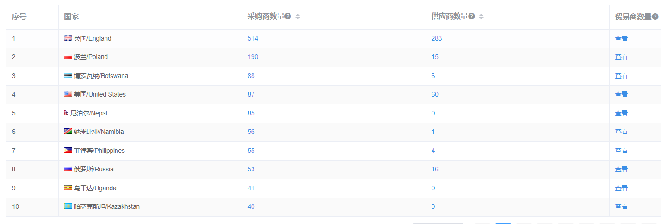The width and height of the screenshot is (661, 224).
Task: Click Philippines flag icon
Action: click(68, 150)
